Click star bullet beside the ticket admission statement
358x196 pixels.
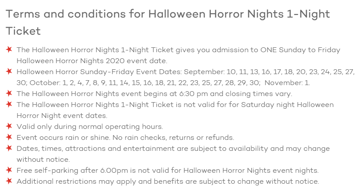[x=9, y=50]
